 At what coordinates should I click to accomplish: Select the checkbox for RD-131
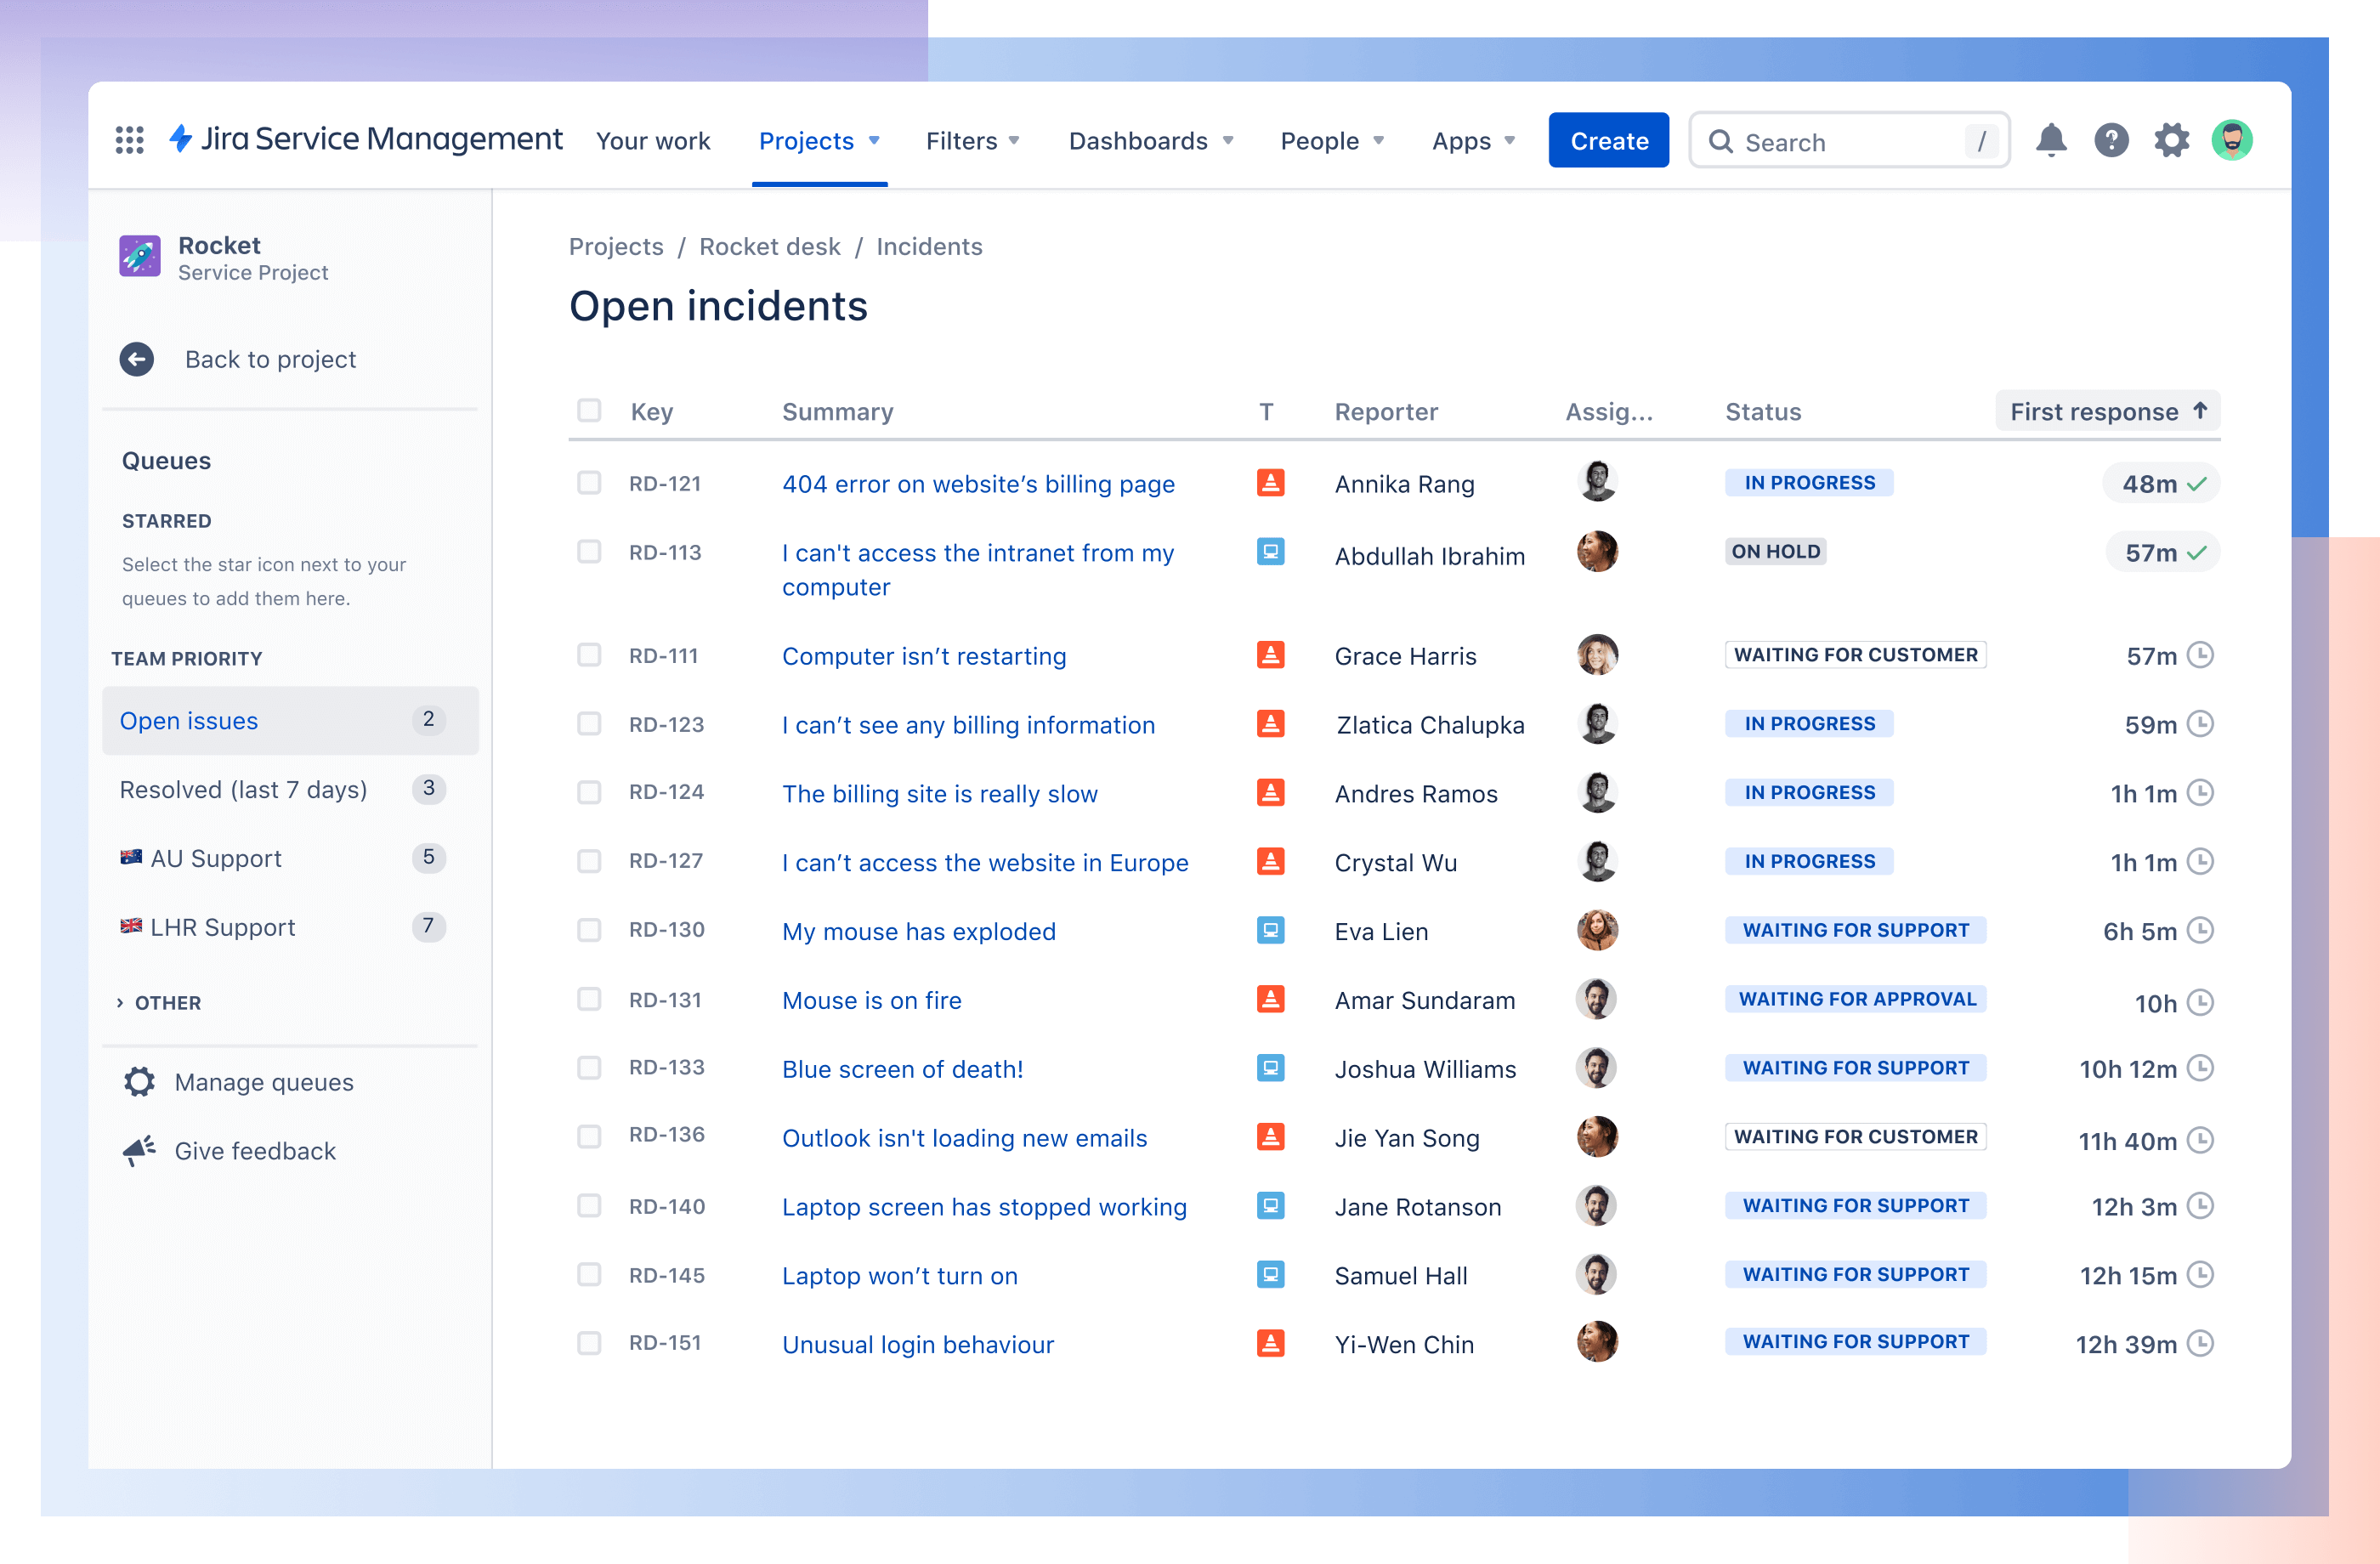588,999
